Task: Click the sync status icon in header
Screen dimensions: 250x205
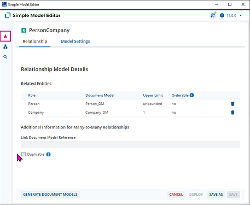Action: tap(213, 15)
